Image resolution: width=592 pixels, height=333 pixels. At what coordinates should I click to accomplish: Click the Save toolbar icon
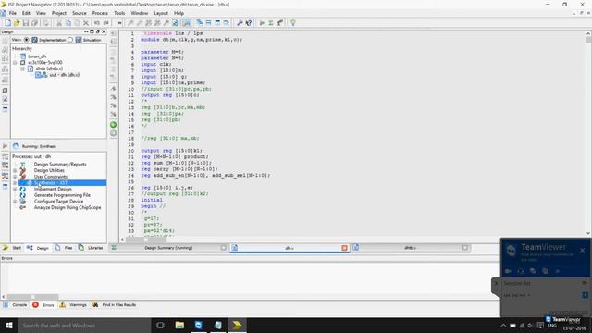pyautogui.click(x=26, y=23)
